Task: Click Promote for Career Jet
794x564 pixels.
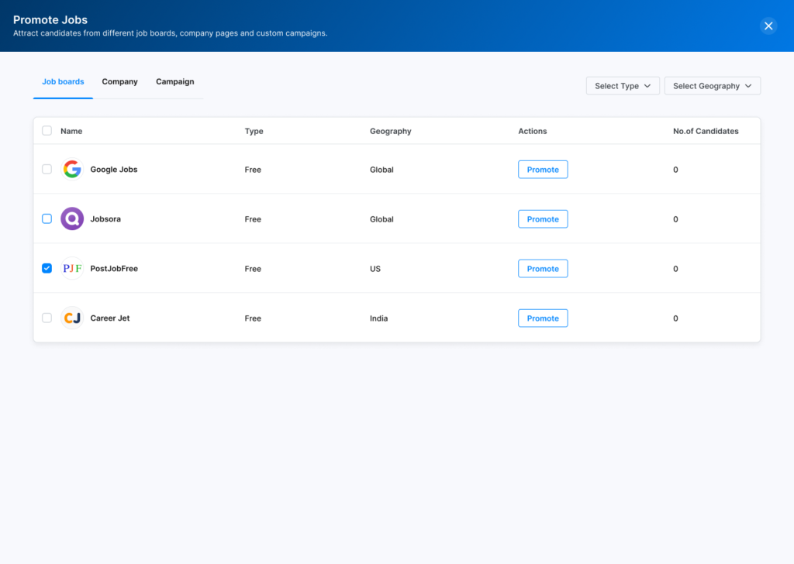Action: pyautogui.click(x=543, y=318)
